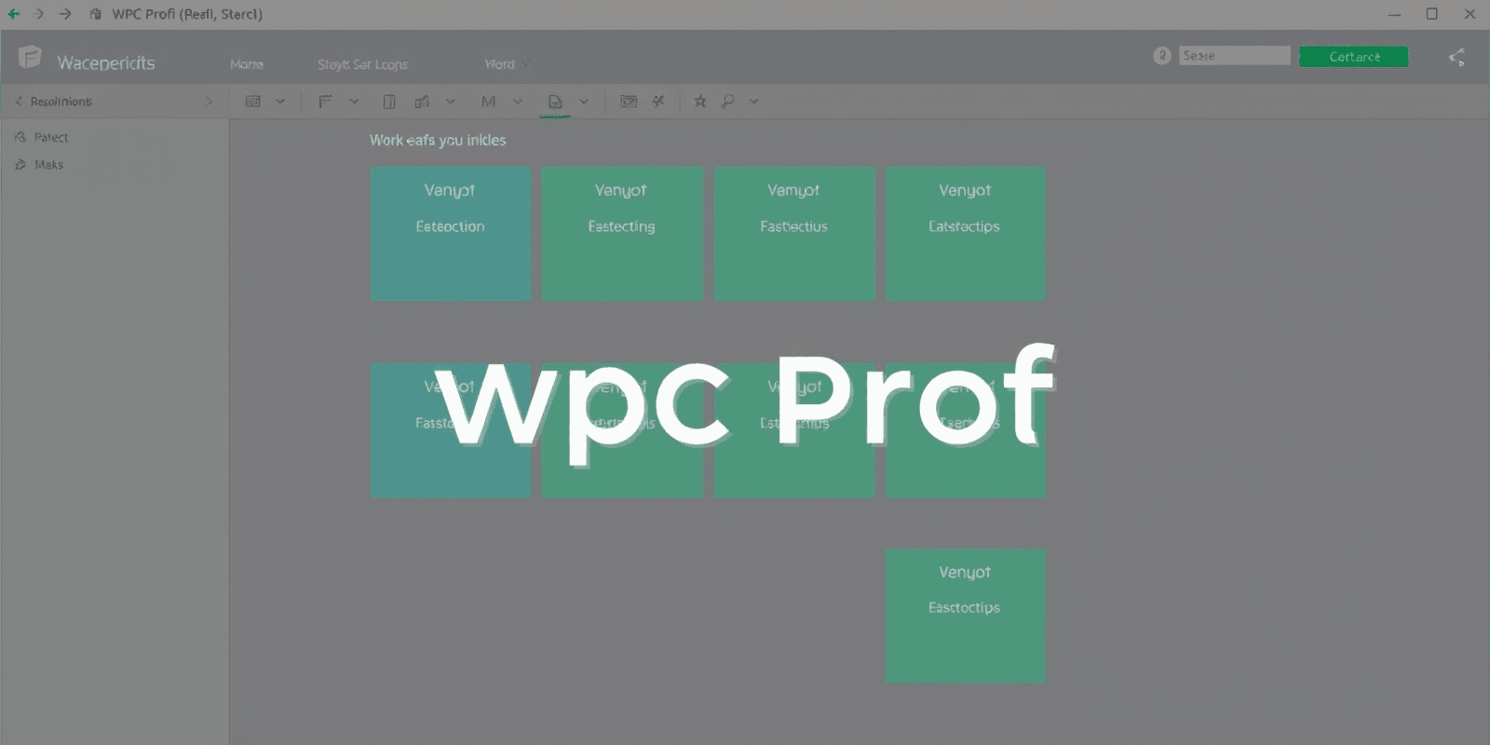This screenshot has width=1490, height=745.
Task: Open the Venyot Latsfactips tile
Action: 966,234
